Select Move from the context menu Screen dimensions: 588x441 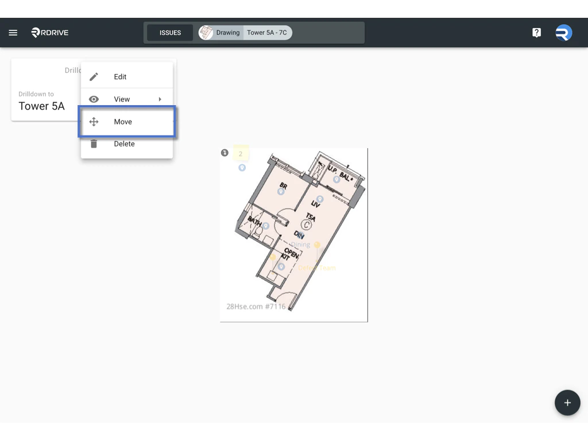(x=123, y=121)
